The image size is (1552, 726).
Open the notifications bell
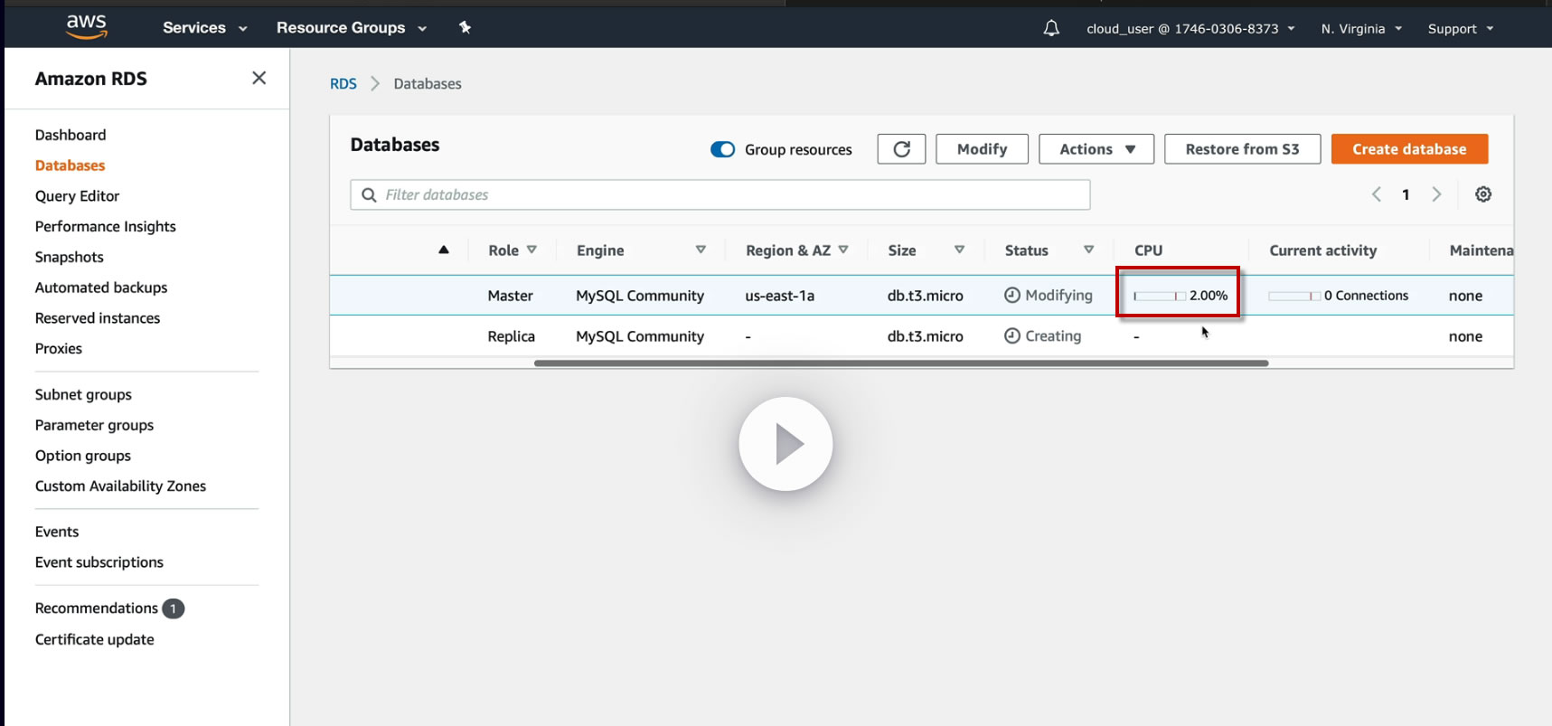coord(1051,28)
